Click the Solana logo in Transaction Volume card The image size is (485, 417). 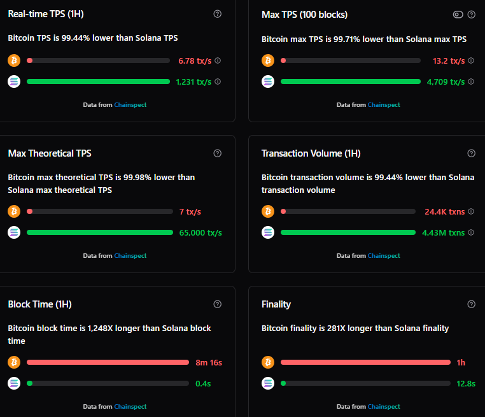[x=268, y=232]
